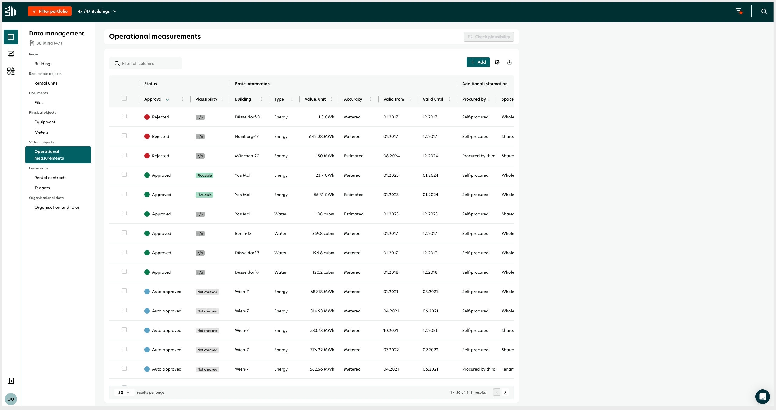Viewport: 776px width, 410px height.
Task: Focus the Filter all columns search field
Action: (145, 63)
